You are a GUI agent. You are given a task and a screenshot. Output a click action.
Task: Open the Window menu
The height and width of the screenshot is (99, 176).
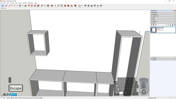pyautogui.click(x=25, y=3)
